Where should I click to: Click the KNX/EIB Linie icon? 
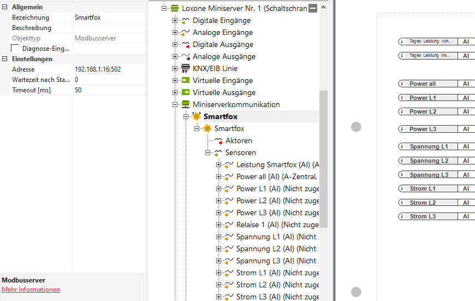(186, 68)
